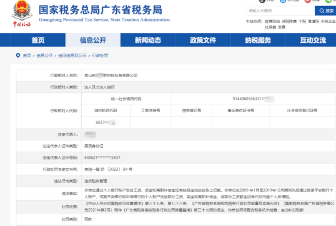Click the value 法人及非法人组织
This screenshot has height=226, width=336.
99,87
